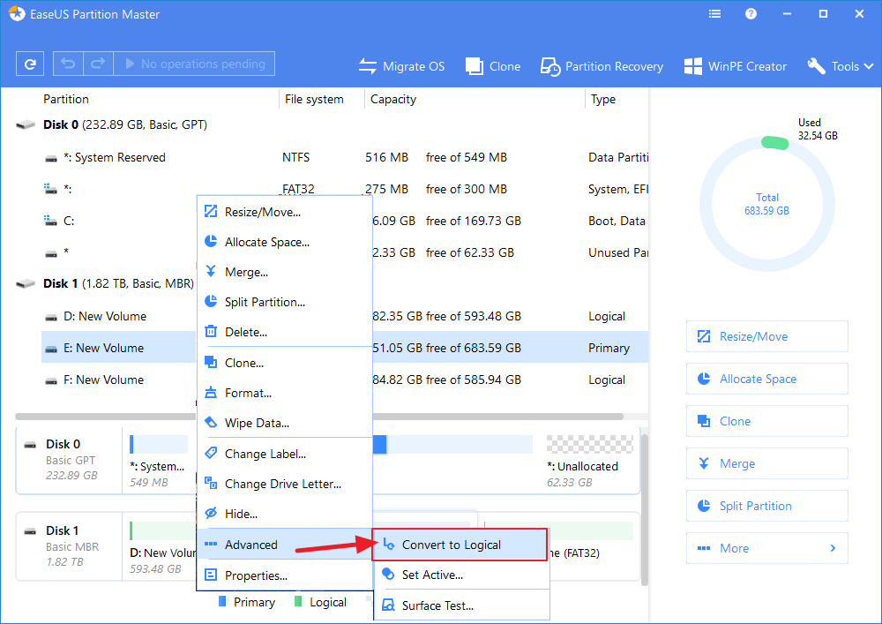This screenshot has height=624, width=882.
Task: Choose Change Drive Letter... menu entry
Action: [285, 484]
